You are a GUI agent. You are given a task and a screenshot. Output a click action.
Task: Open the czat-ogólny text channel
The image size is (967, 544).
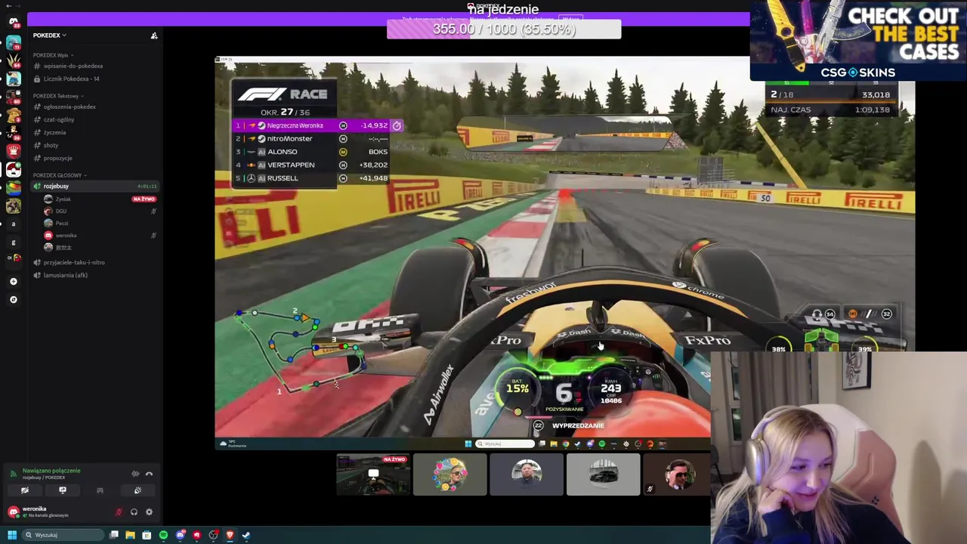pos(95,119)
